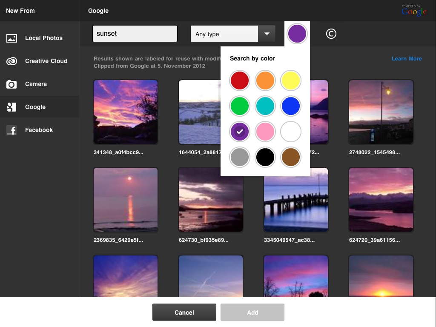This screenshot has height=327, width=436.
Task: Open the Learn More link
Action: tap(407, 59)
